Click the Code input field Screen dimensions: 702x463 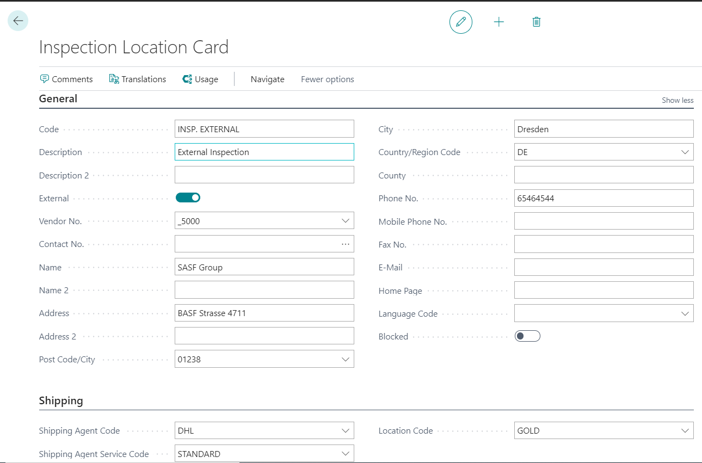264,129
